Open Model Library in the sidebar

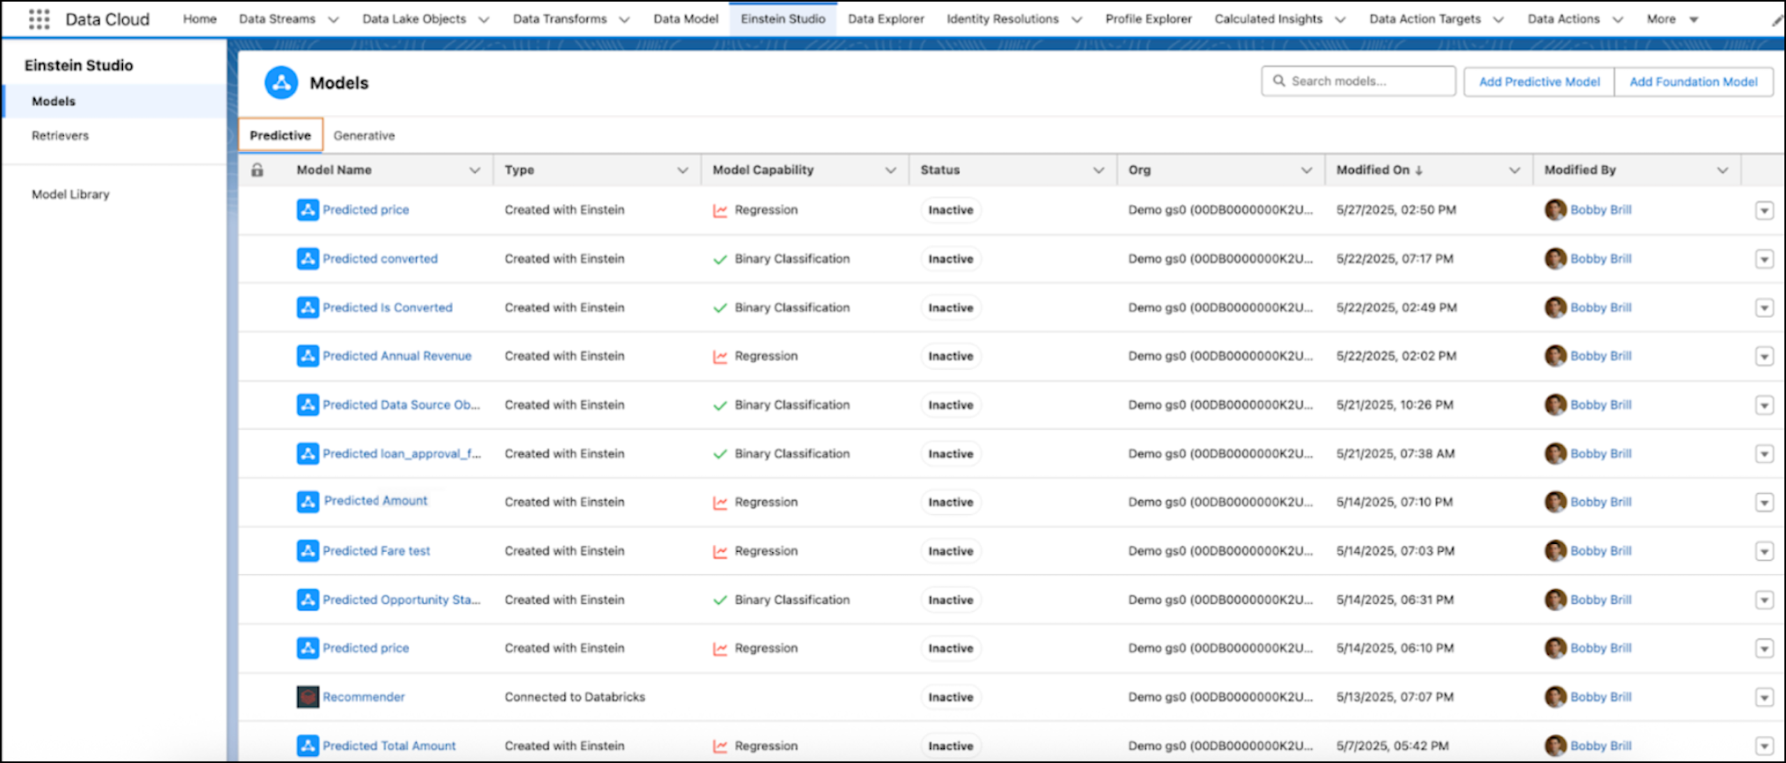coord(71,194)
